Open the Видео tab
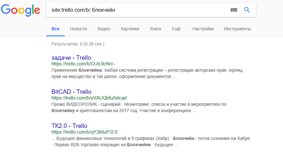 tap(104, 29)
